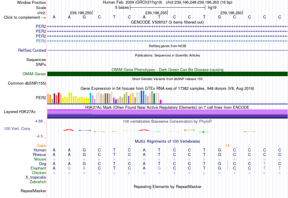The width and height of the screenshot is (288, 198).
Task: Click the light-blue PER2 transcript label
Action: [41, 41]
